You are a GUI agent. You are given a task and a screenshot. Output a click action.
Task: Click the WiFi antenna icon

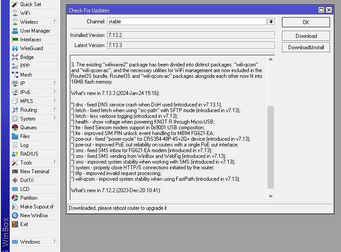[x=15, y=13]
